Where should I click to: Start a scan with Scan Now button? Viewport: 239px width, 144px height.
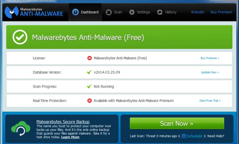click(x=177, y=123)
